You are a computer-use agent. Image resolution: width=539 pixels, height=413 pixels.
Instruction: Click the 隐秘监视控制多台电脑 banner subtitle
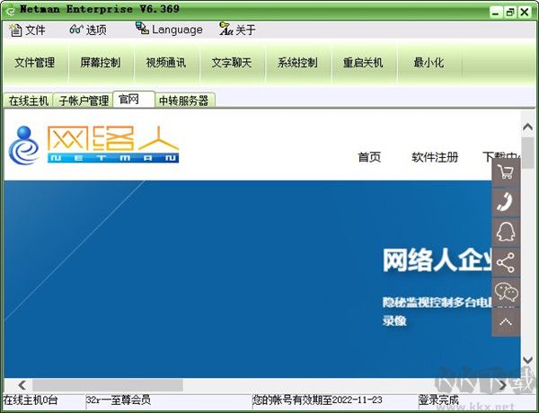coord(437,303)
